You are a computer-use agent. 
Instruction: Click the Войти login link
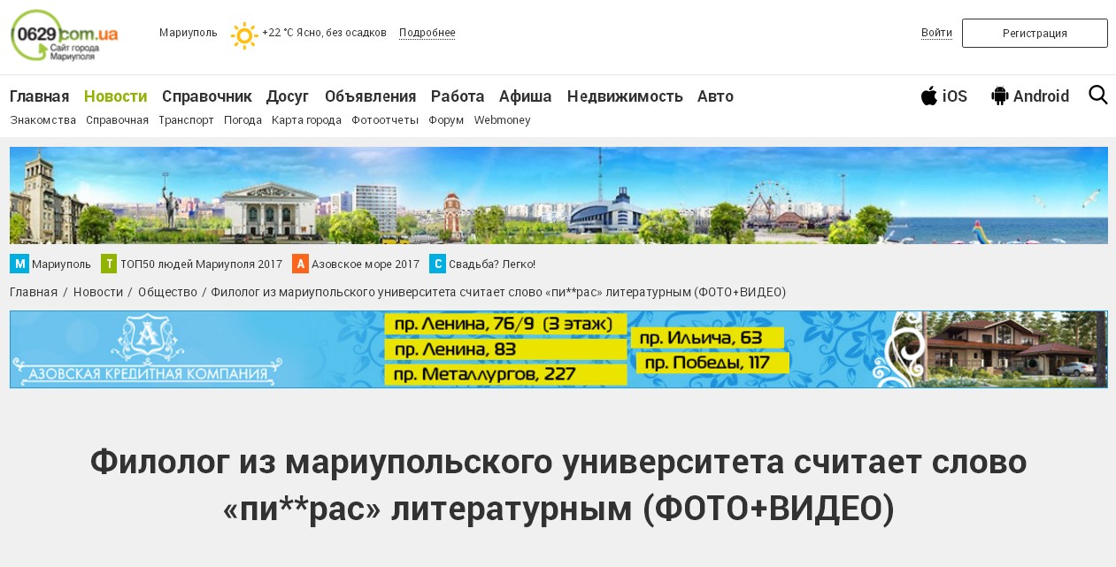[x=936, y=33]
